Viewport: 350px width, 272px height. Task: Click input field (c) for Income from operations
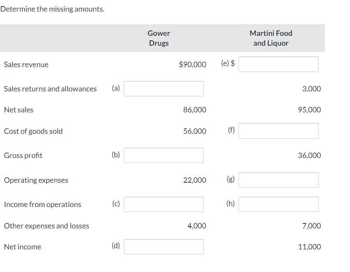[x=163, y=204]
